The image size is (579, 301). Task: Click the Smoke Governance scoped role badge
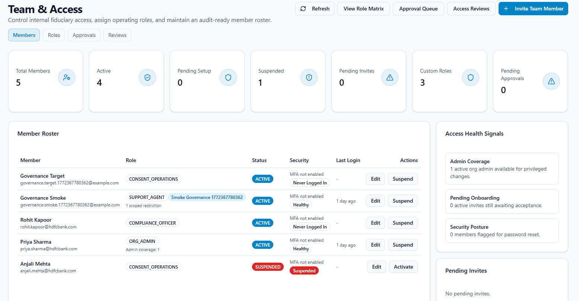(207, 197)
